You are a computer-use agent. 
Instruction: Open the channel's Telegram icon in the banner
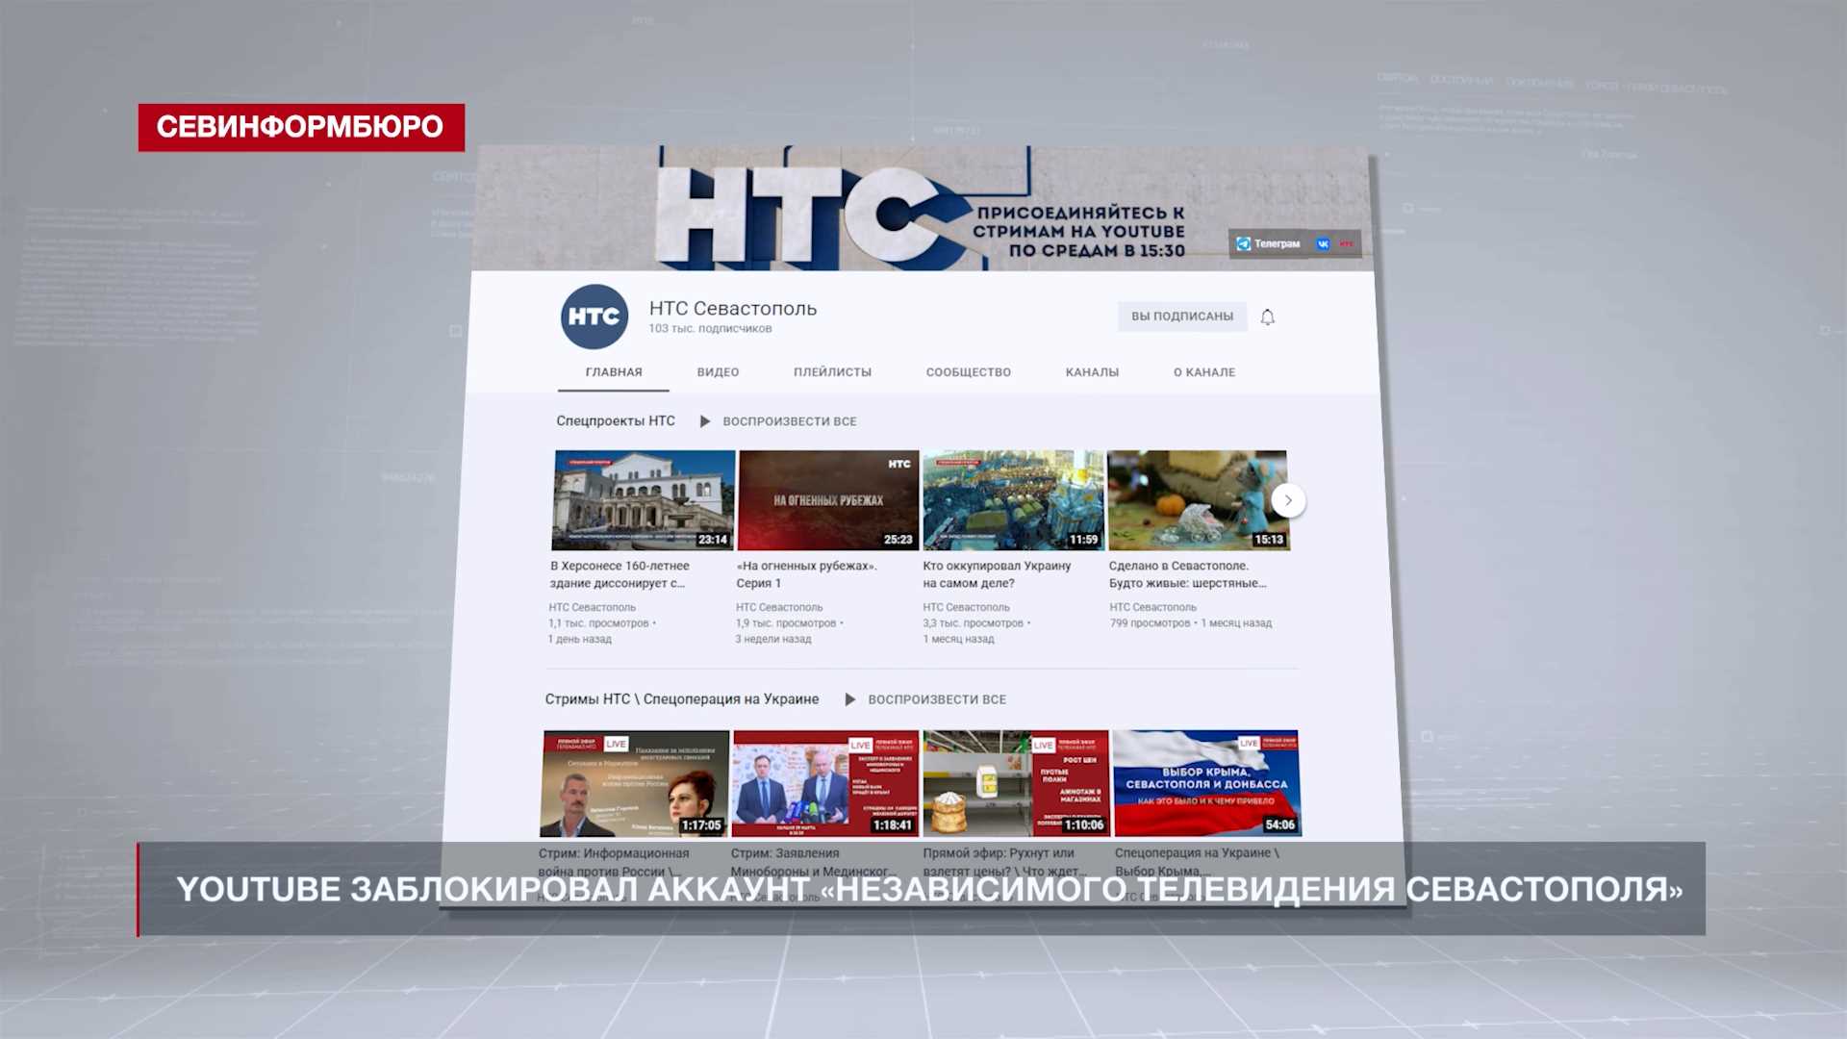coord(1244,243)
